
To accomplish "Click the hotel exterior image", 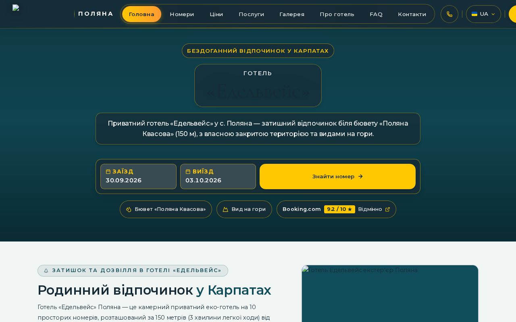I will 390,293.
